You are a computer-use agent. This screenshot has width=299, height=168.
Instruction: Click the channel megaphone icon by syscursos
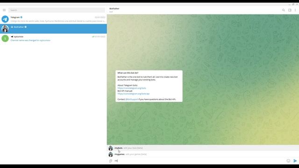pyautogui.click(x=12, y=36)
